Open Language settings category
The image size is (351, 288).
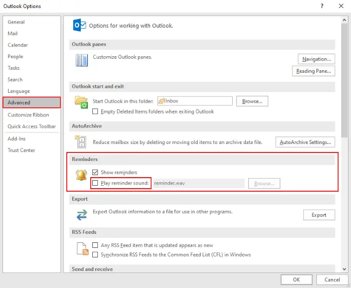(32, 91)
